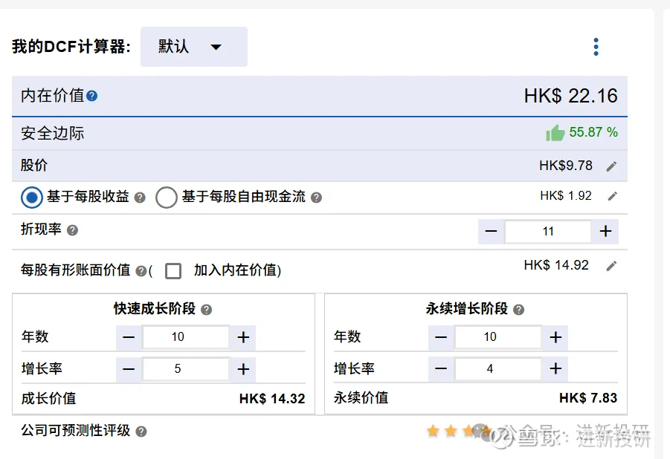
Task: Select the 基于每股自由现金流 radio option
Action: pyautogui.click(x=167, y=198)
